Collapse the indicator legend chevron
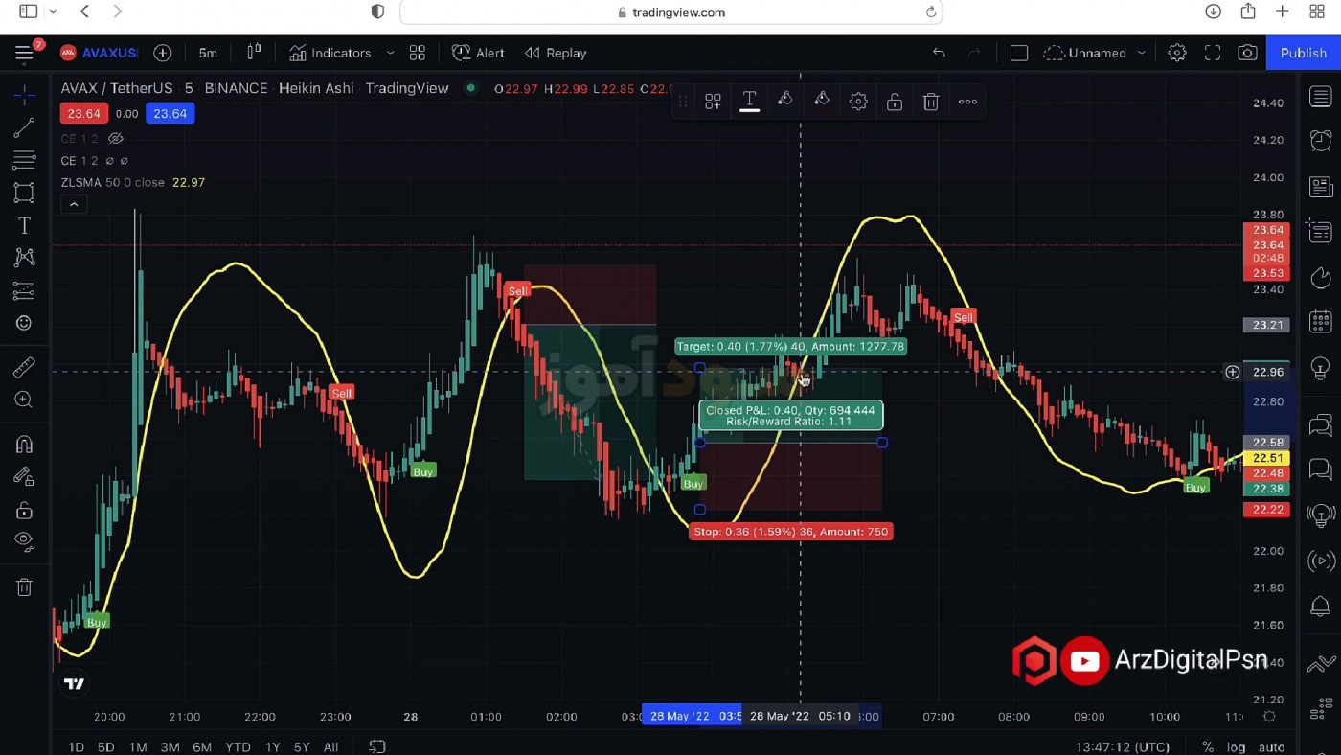 [x=74, y=204]
